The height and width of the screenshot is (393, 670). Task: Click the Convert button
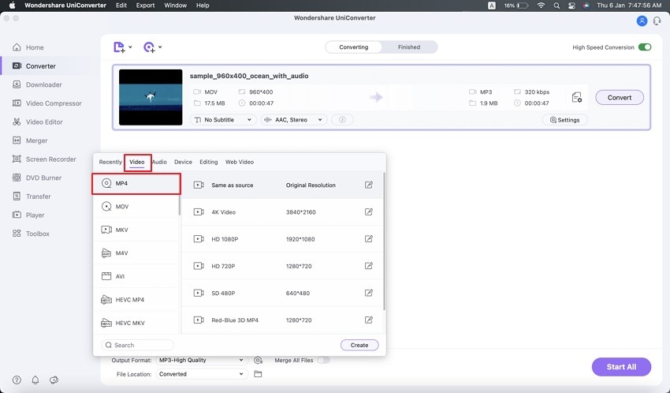tap(619, 98)
